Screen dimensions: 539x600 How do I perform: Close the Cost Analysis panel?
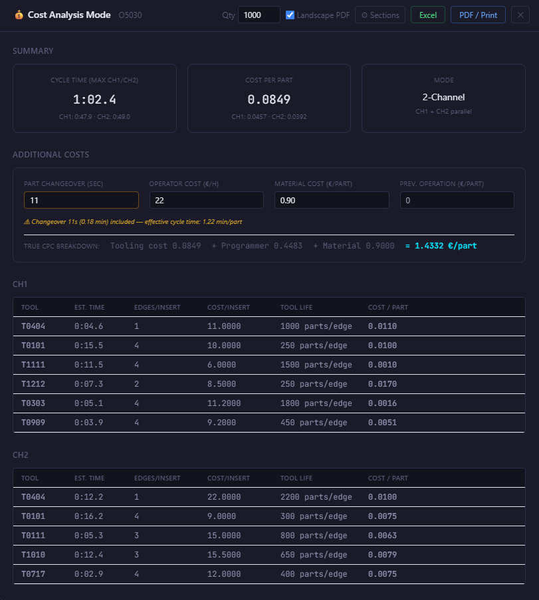tap(520, 15)
